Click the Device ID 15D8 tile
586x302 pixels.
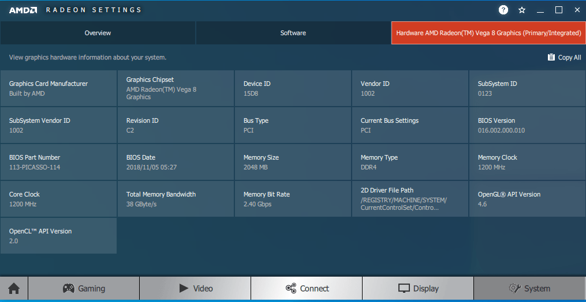pos(293,89)
